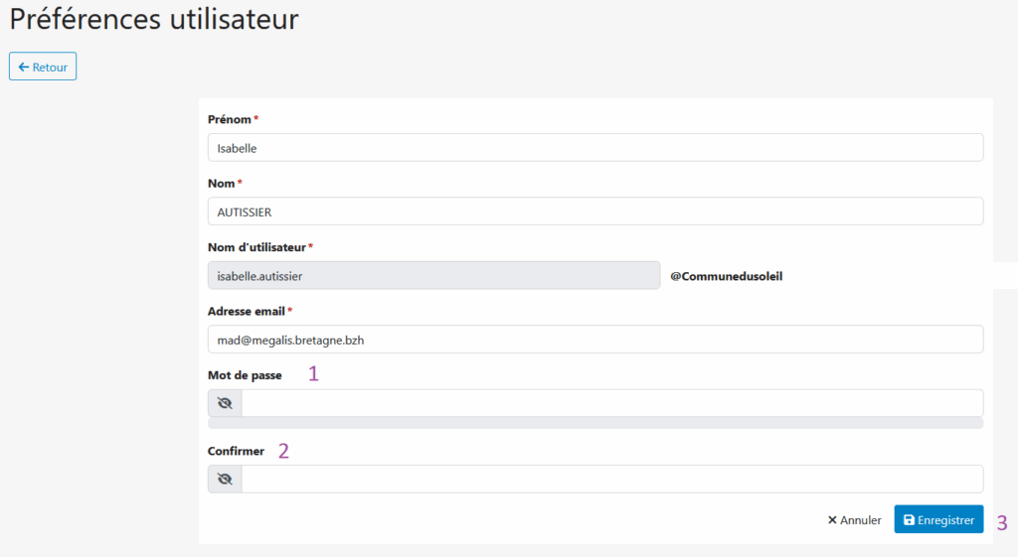Click the Nom field label
The width and height of the screenshot is (1018, 557).
[x=222, y=184]
